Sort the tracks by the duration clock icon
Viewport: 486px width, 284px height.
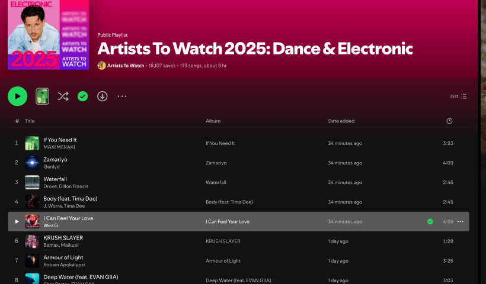(x=449, y=121)
